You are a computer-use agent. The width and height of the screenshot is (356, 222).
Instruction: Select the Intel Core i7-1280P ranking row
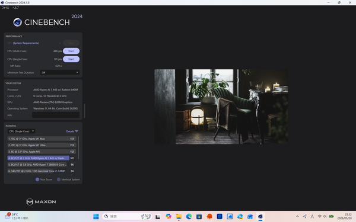coord(37,171)
